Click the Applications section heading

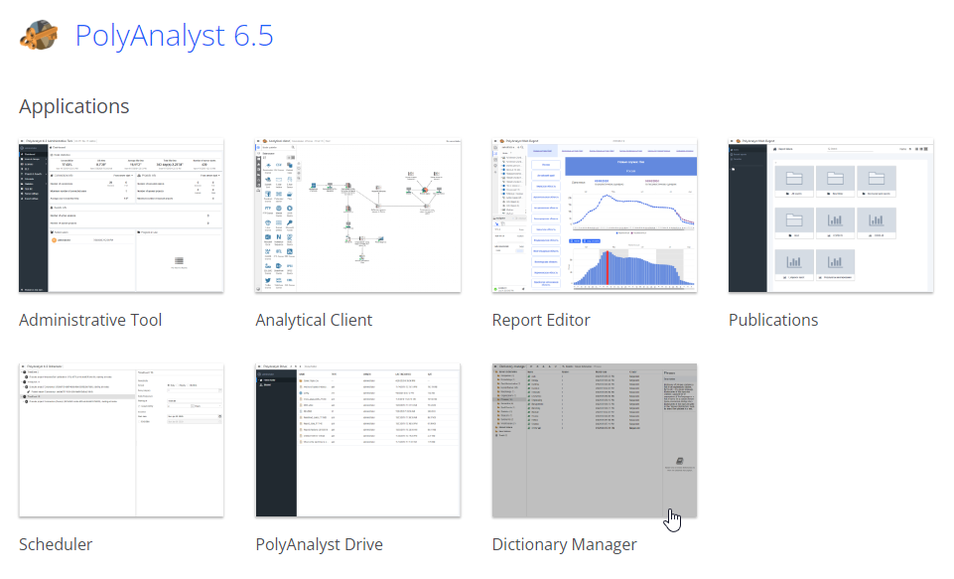pos(74,106)
